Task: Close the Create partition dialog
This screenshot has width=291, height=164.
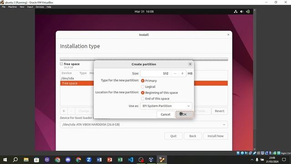Action: (190, 64)
